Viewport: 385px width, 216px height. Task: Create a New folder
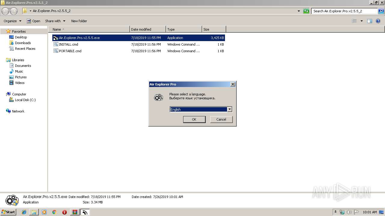79,21
